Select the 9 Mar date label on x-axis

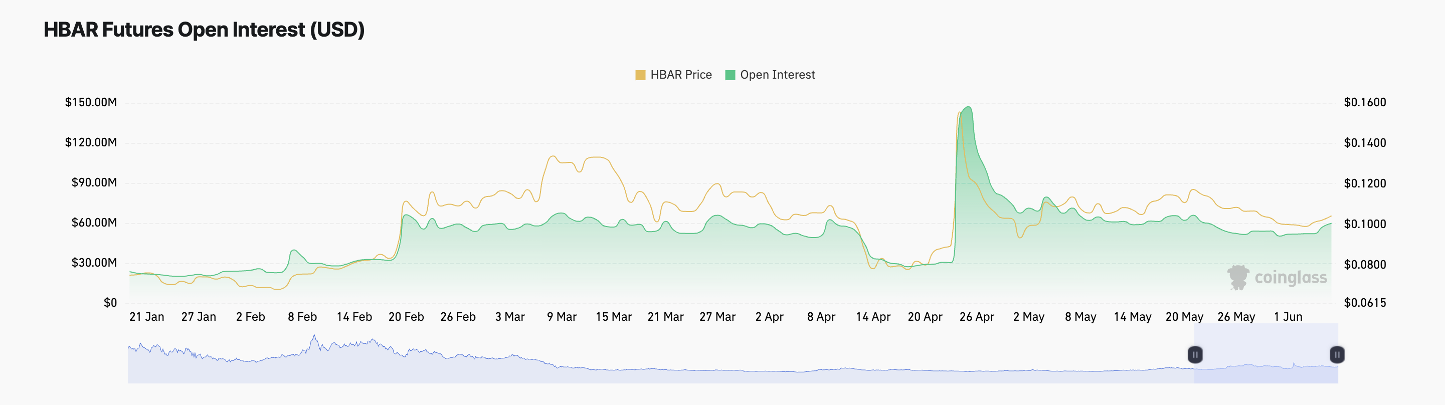point(562,317)
